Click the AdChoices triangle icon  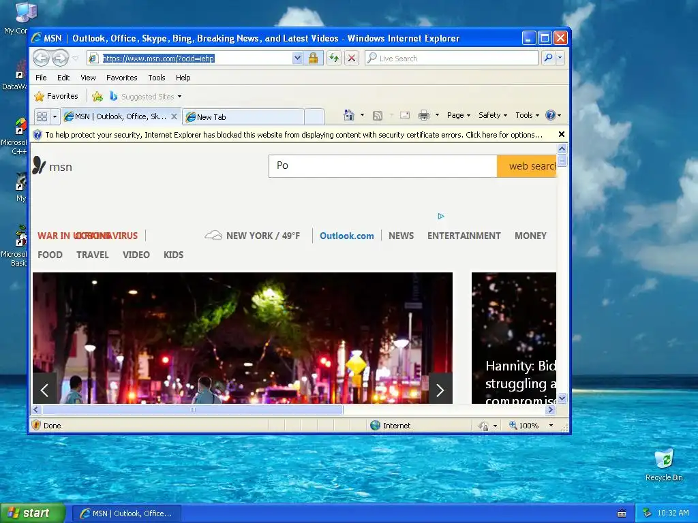click(x=441, y=216)
